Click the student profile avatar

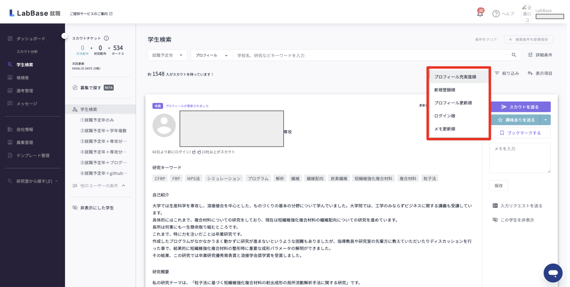coord(164,125)
